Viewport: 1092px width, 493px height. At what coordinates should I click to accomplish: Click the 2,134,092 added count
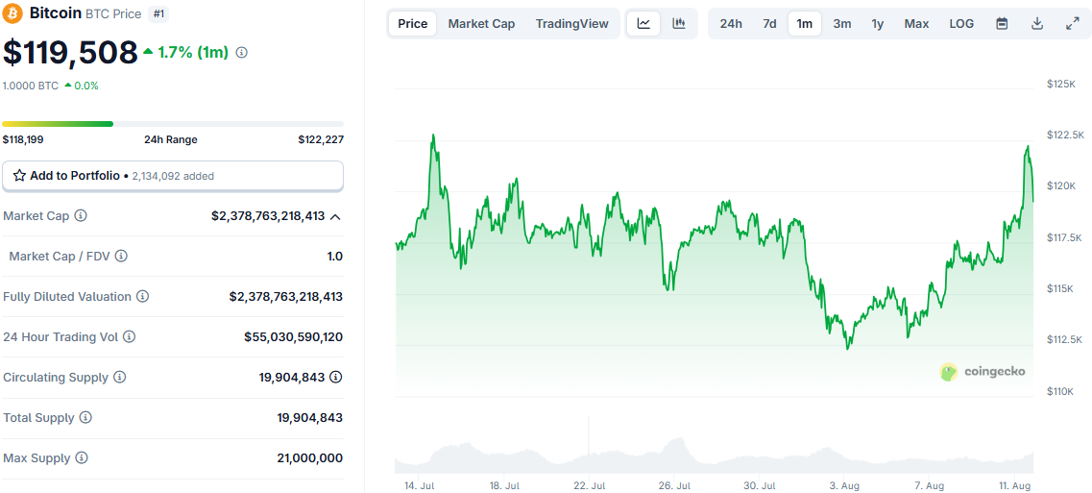(x=173, y=177)
